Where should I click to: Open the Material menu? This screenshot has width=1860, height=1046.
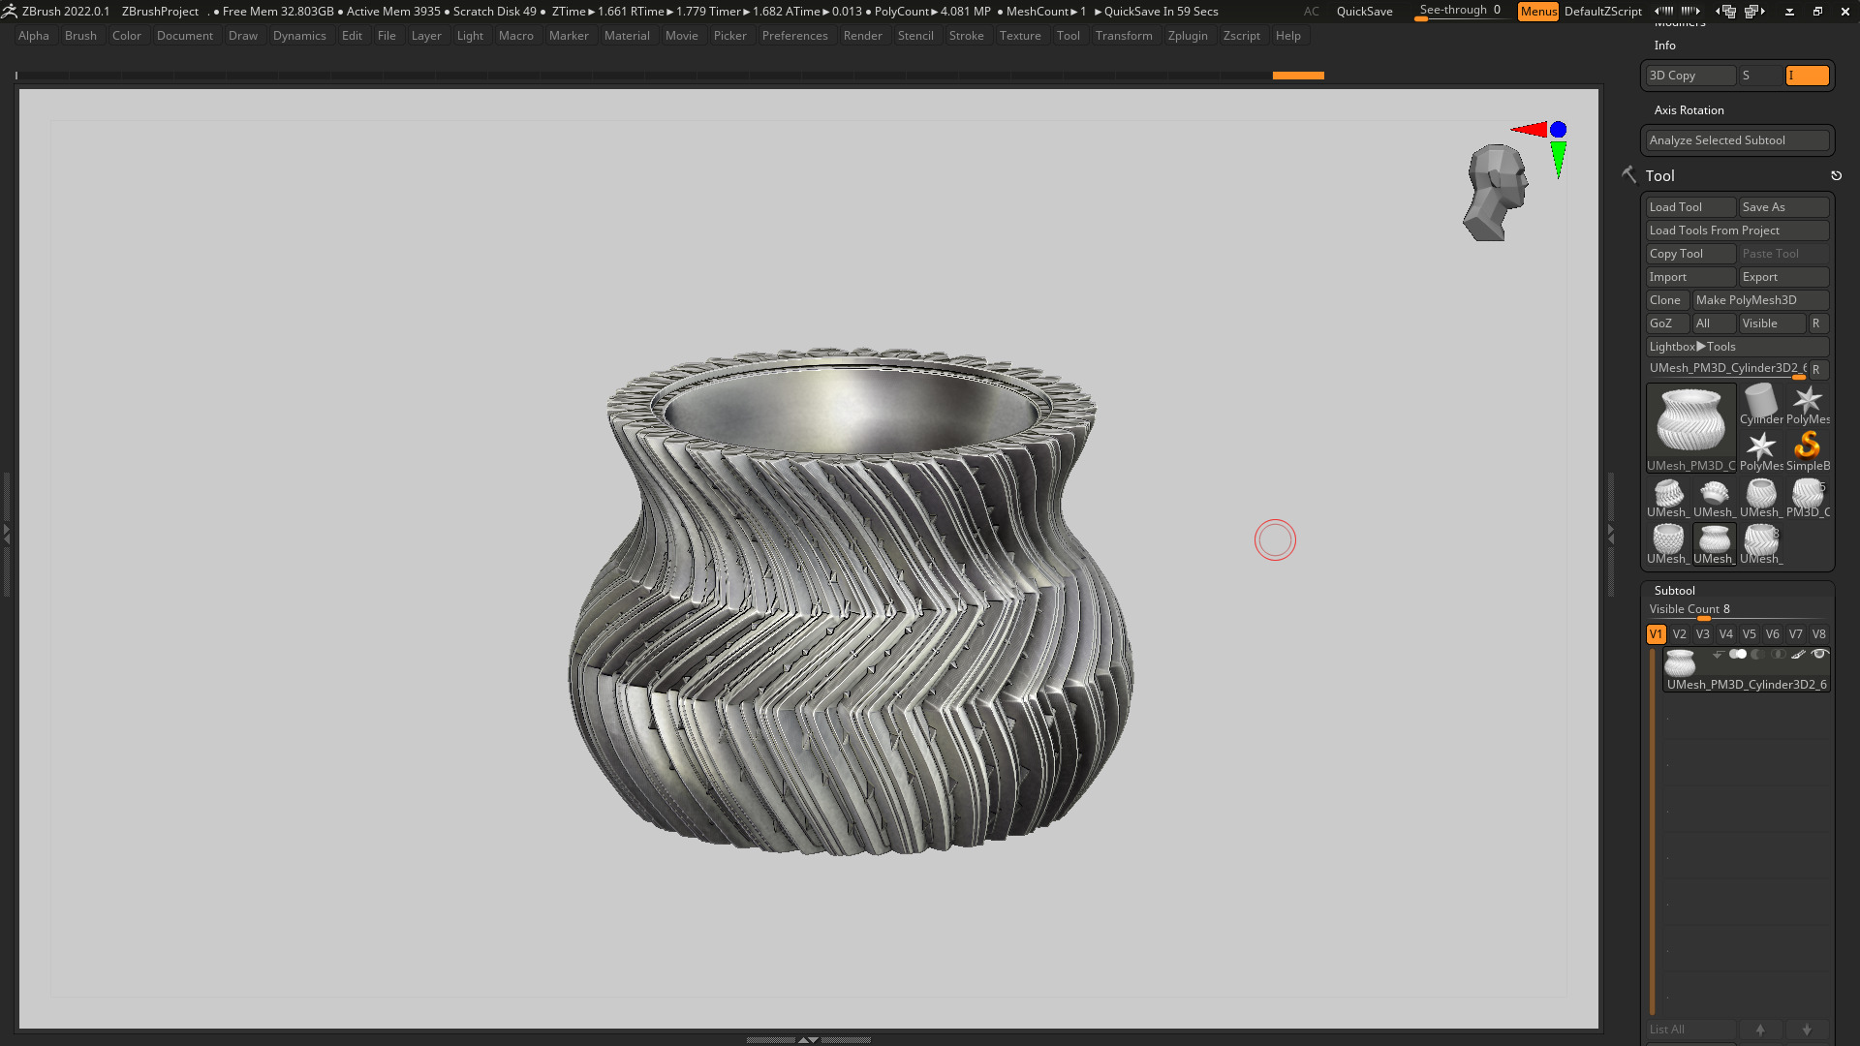(627, 36)
